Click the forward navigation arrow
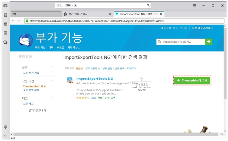 point(19,21)
